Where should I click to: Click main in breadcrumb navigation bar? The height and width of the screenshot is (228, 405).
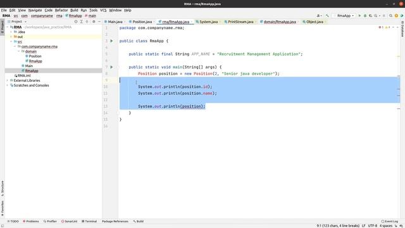click(x=90, y=16)
